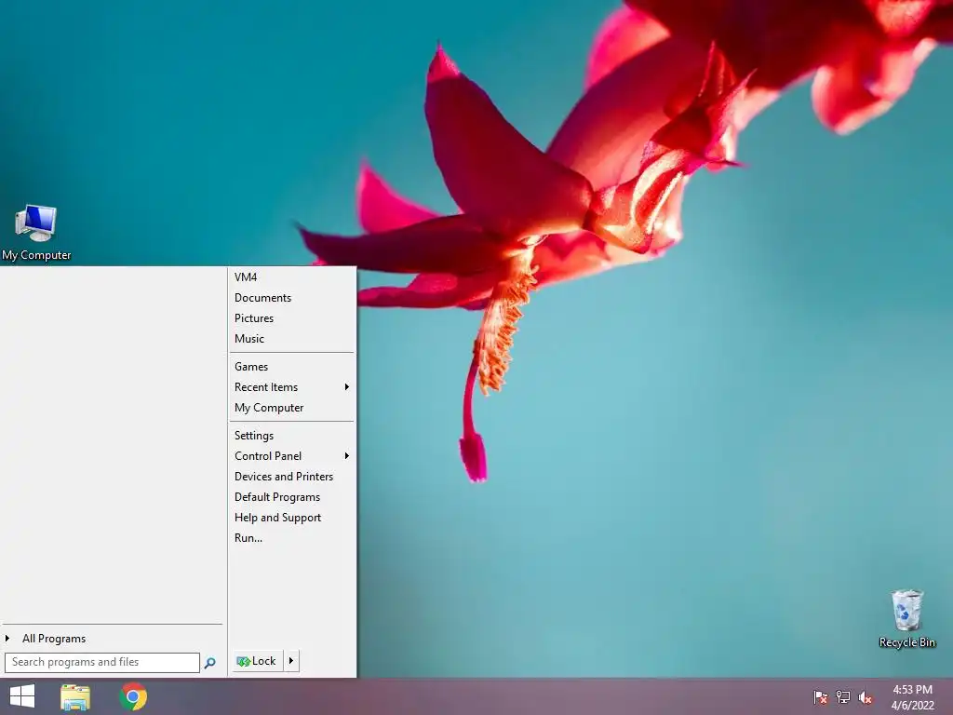
Task: Open Default Programs entry
Action: [291, 497]
